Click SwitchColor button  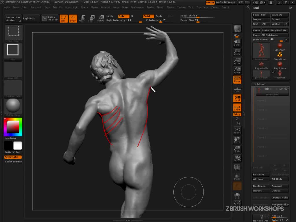(x=13, y=152)
